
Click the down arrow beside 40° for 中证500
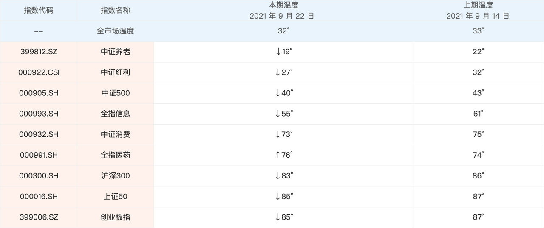pyautogui.click(x=279, y=93)
